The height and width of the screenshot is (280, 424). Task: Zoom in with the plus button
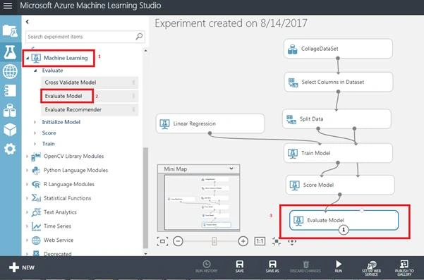pos(243,241)
